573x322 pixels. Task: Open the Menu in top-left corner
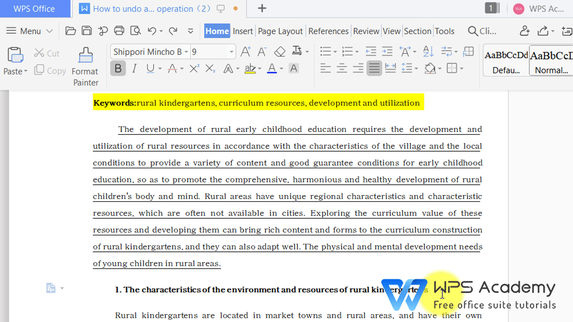coord(25,31)
